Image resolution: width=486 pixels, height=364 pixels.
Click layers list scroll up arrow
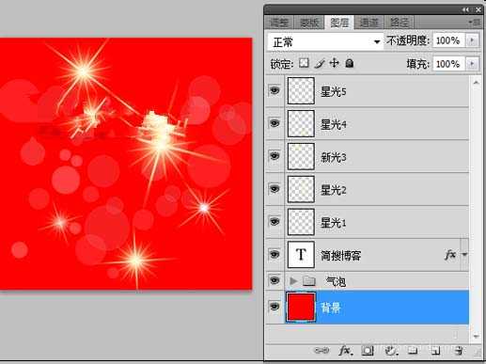[x=476, y=83]
